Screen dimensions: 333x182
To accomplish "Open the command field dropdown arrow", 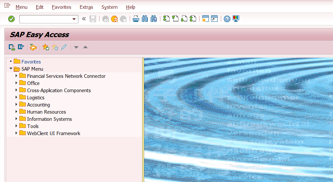I will [x=74, y=19].
